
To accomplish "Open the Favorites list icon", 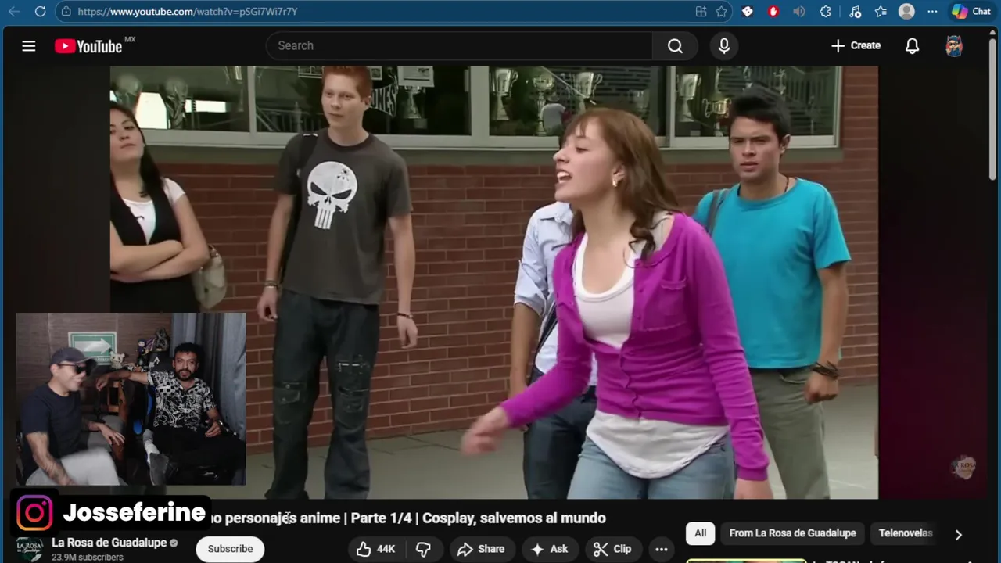I will (881, 12).
